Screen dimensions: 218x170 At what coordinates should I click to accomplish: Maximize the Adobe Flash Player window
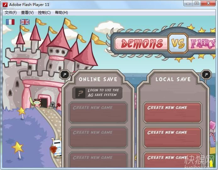pyautogui.click(x=196, y=3)
